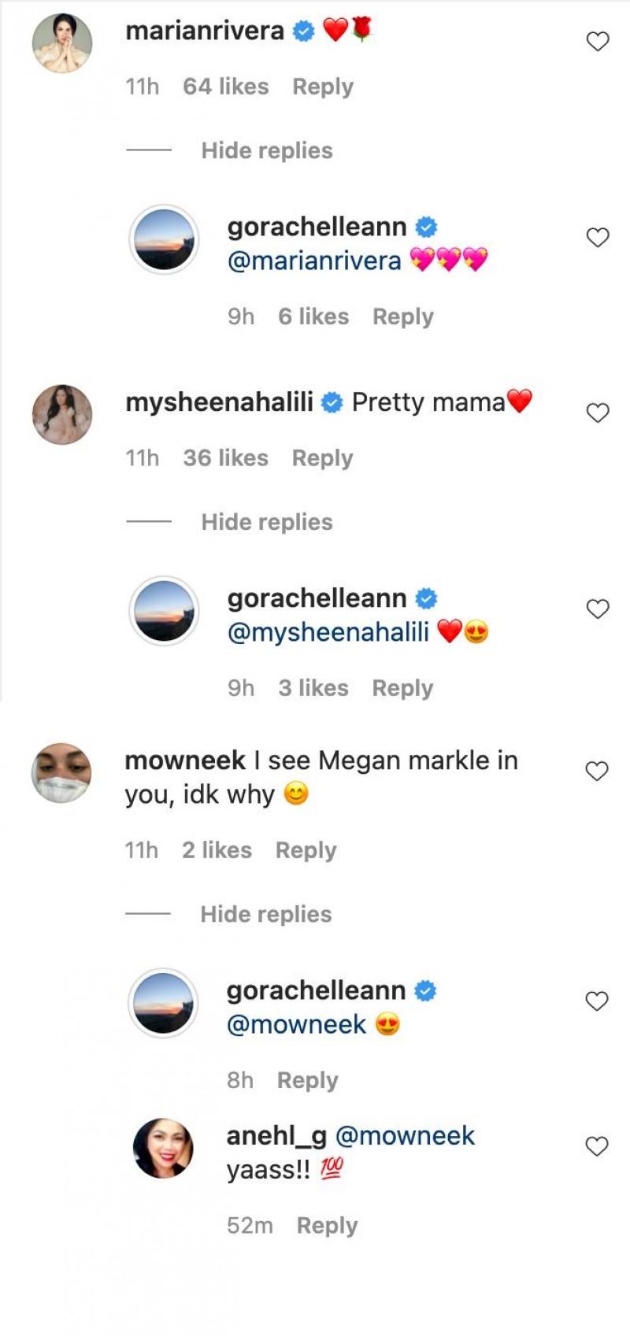Viewport: 630px width, 1336px height.
Task: View the 36 likes on mysheenahalili's comment
Action: point(226,458)
